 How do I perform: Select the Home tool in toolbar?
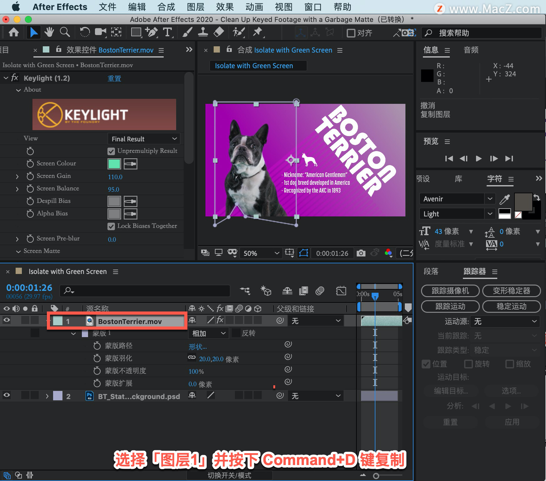(x=13, y=32)
